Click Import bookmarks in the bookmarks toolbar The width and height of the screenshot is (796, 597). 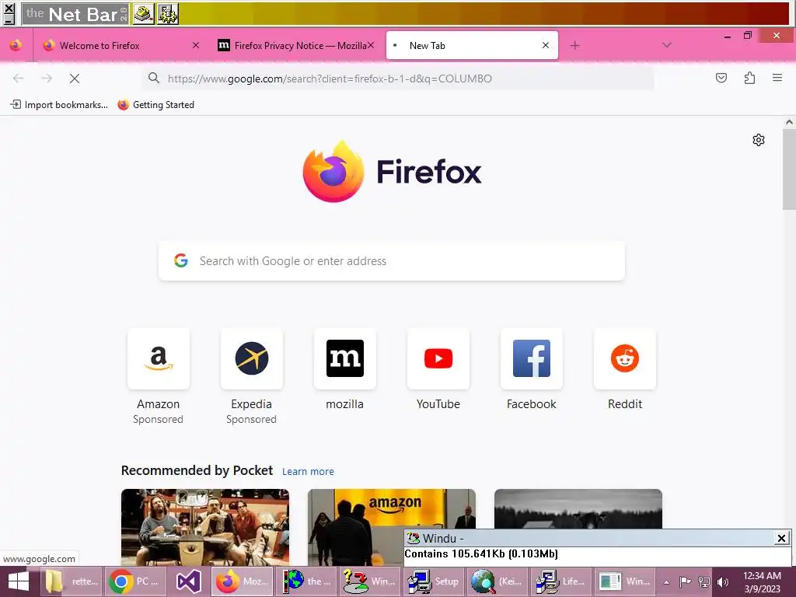[x=59, y=105]
